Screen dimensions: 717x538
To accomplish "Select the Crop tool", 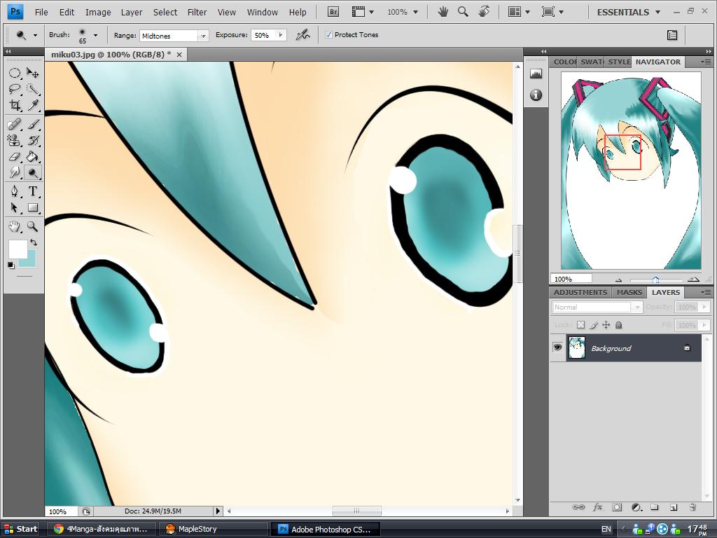I will click(x=15, y=106).
